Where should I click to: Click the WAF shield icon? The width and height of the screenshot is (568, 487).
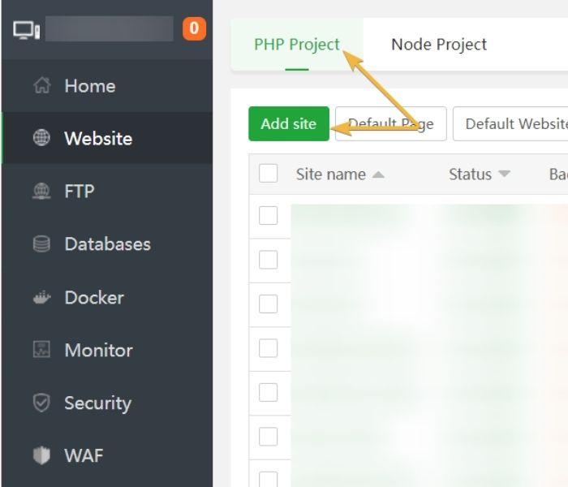point(41,455)
